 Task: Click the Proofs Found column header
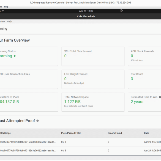(115, 133)
